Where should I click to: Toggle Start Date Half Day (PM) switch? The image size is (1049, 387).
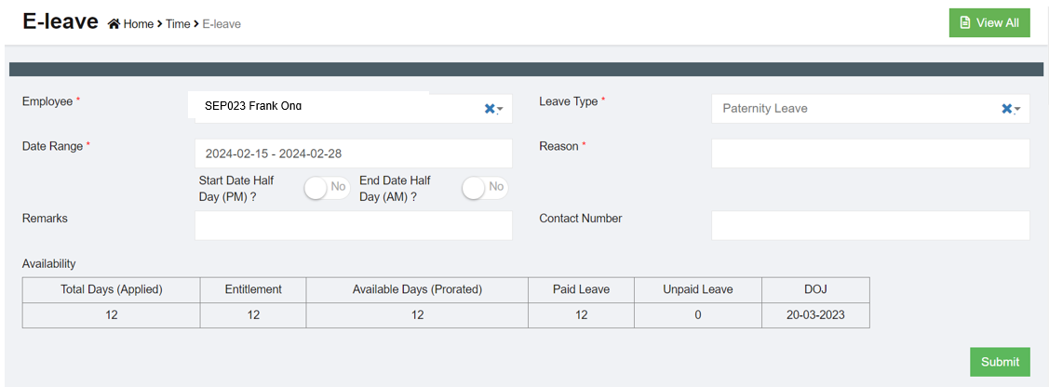coord(327,187)
